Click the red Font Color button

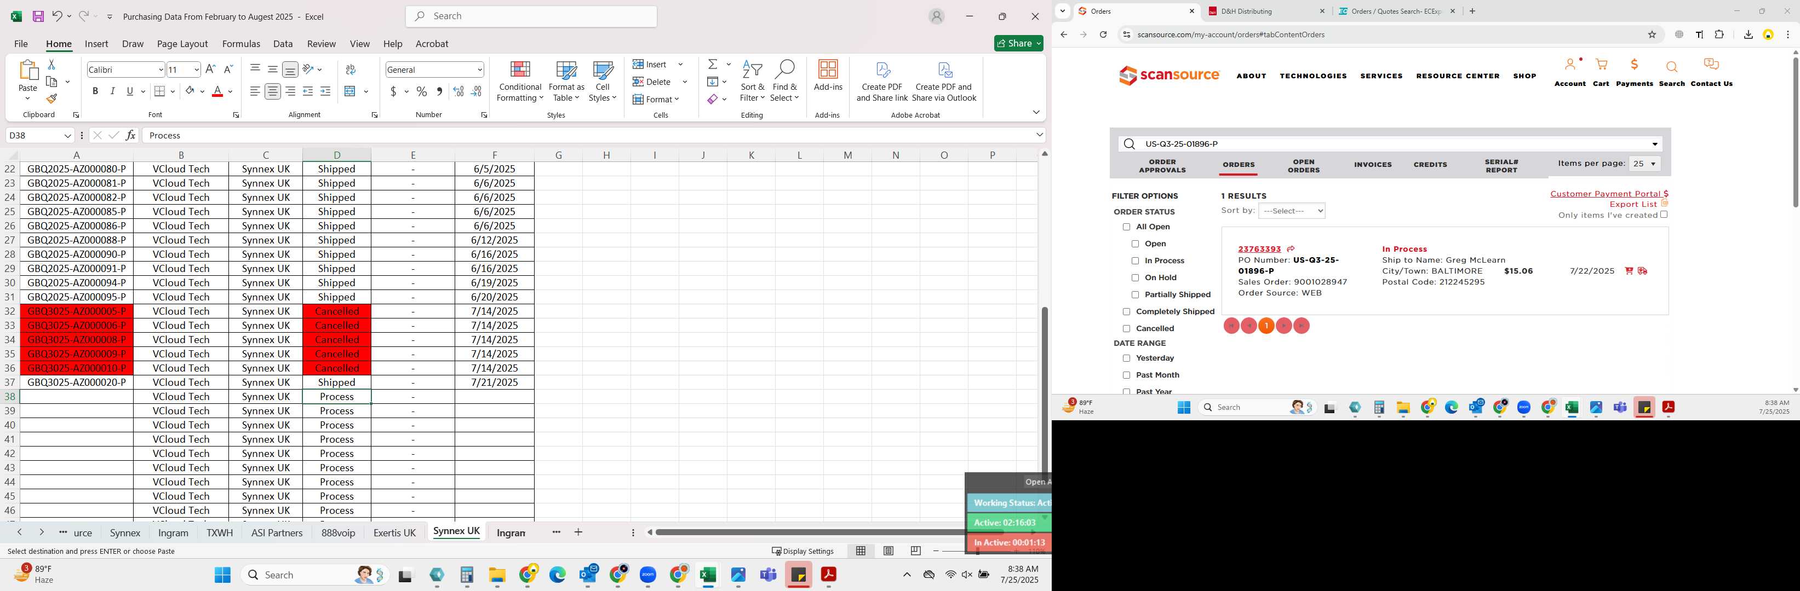click(x=217, y=91)
